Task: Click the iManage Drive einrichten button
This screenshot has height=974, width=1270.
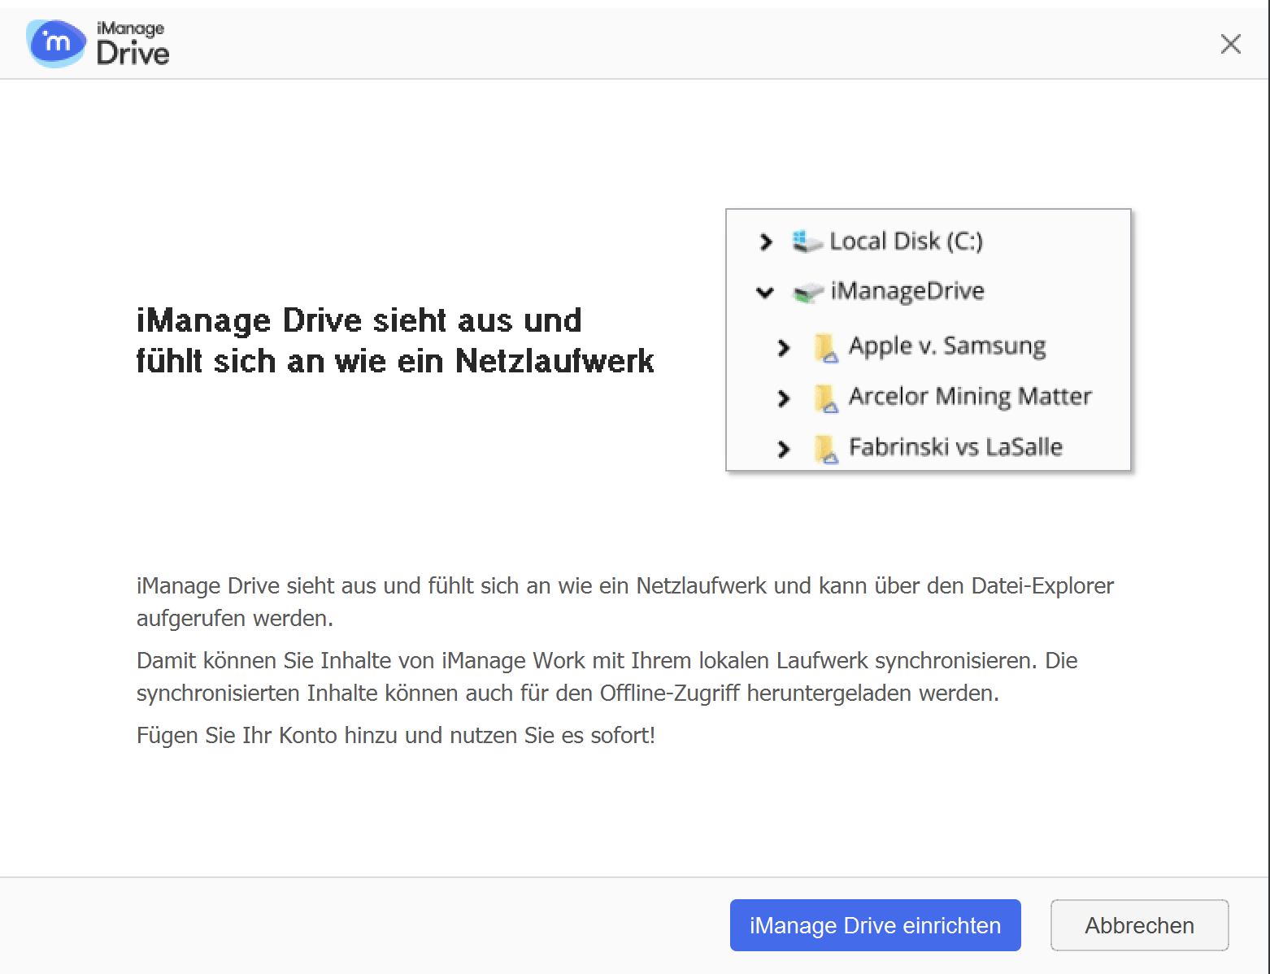Action: click(x=875, y=925)
